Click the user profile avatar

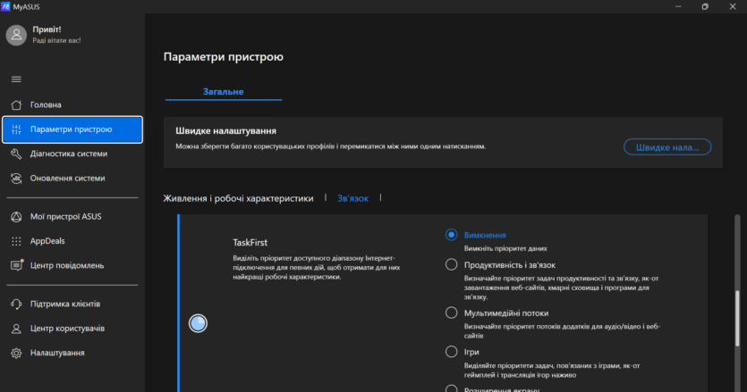16,34
